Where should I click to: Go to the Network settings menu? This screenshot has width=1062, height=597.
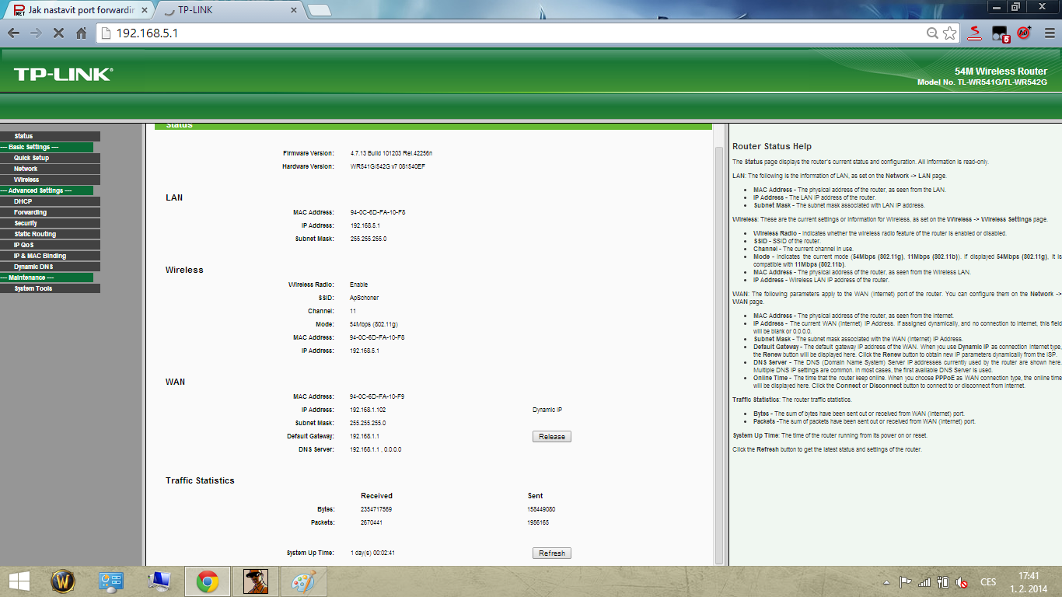point(50,169)
